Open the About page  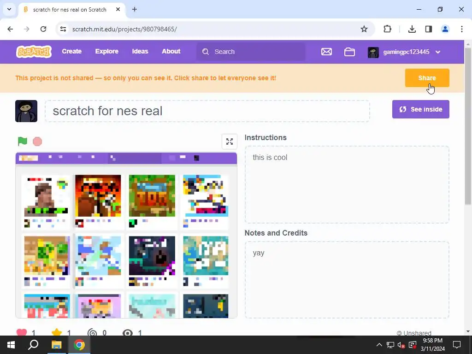tap(171, 52)
